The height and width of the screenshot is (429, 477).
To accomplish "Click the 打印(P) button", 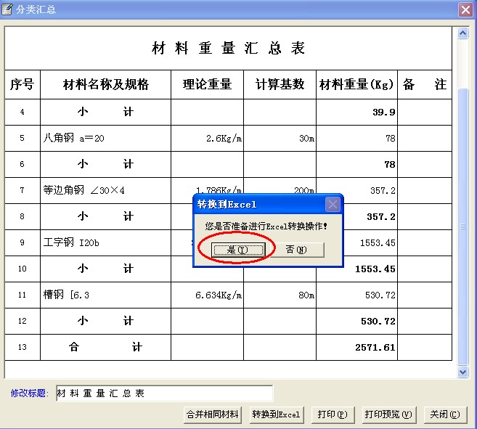I will [x=333, y=414].
